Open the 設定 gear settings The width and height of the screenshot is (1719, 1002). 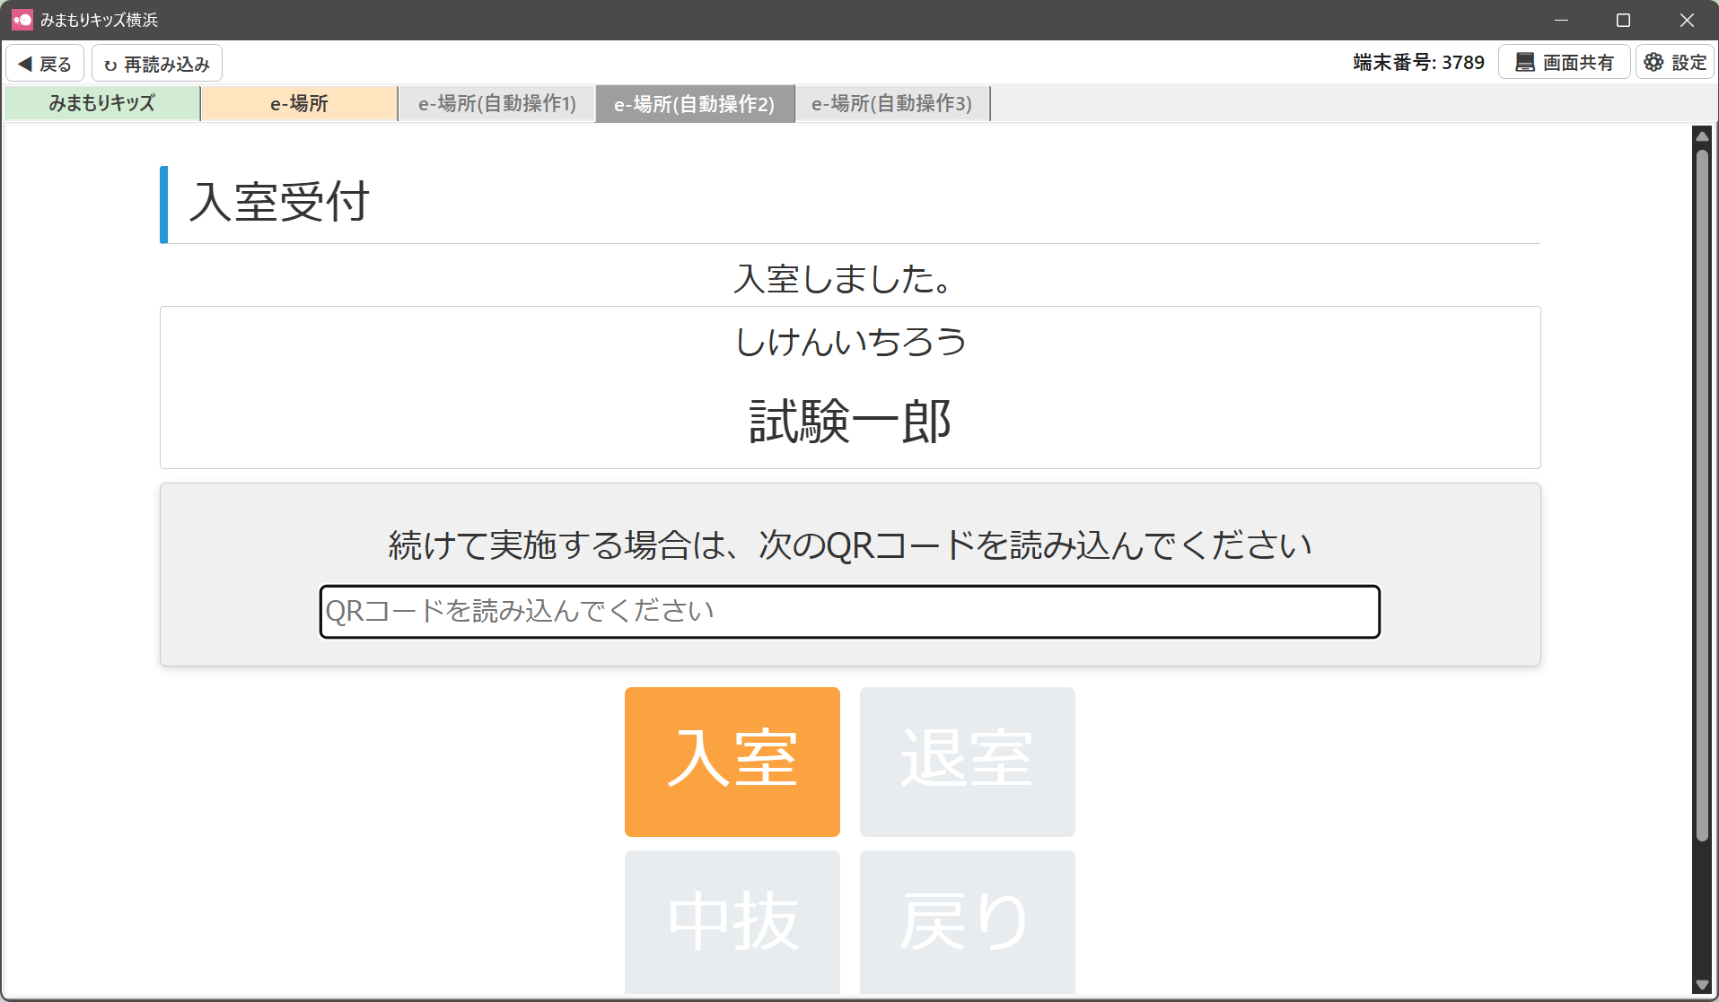pos(1675,63)
